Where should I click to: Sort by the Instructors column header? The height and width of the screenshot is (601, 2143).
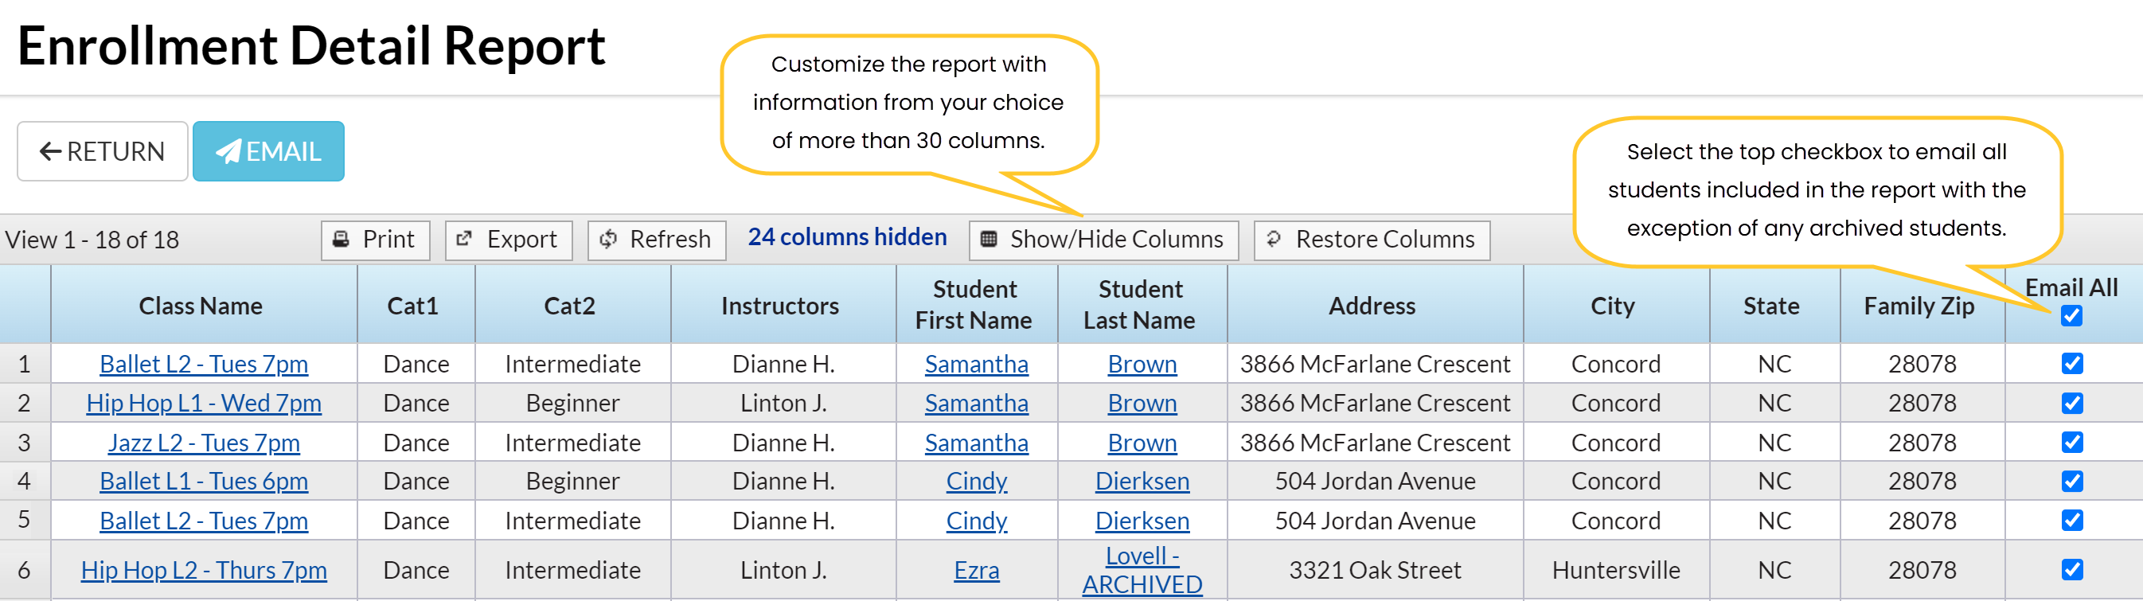[779, 306]
